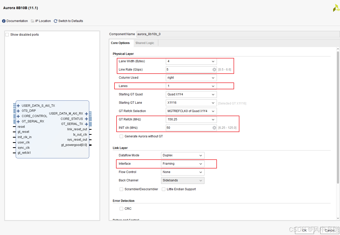Select the user_clk port label

[x=24, y=142]
